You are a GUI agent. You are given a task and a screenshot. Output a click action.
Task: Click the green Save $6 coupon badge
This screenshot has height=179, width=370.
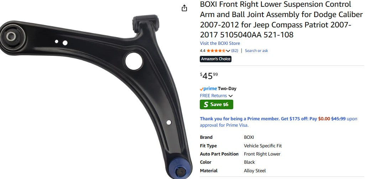click(x=217, y=105)
